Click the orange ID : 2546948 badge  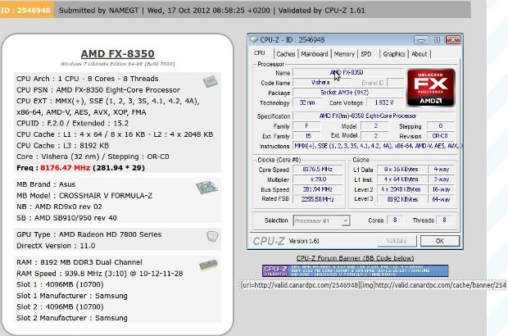26,10
